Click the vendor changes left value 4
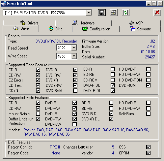The width and height of the screenshot is (164, 161). [x=113, y=153]
